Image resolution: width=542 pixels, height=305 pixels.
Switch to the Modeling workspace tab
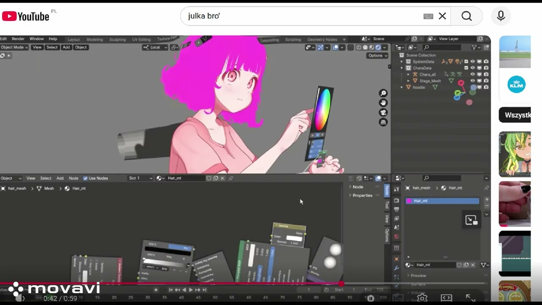94,39
